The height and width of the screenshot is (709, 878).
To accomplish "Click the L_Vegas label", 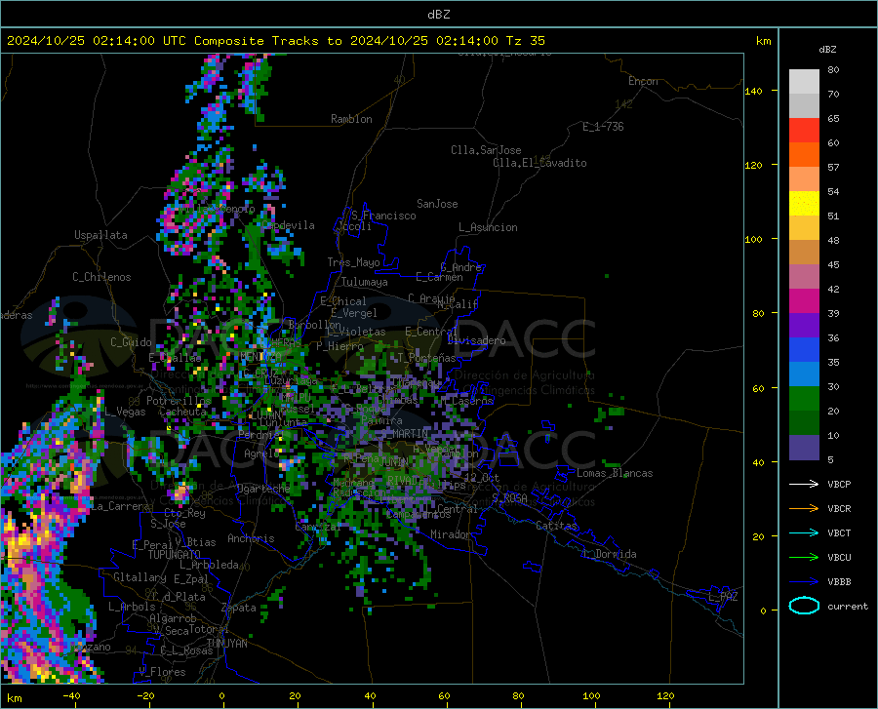I will [125, 412].
